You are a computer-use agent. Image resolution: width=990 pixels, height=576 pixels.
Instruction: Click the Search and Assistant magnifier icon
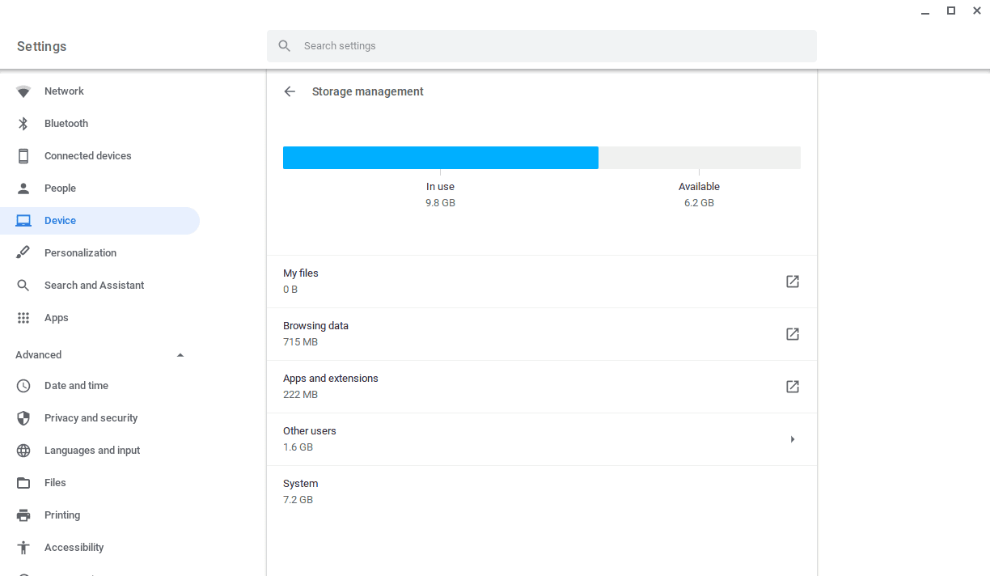(x=23, y=286)
